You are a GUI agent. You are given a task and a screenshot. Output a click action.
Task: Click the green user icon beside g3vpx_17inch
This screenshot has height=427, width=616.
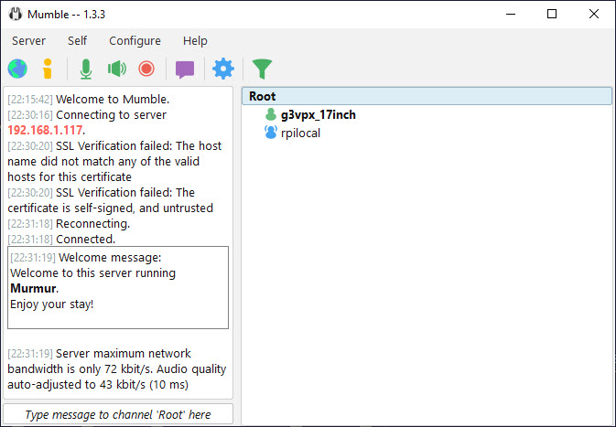click(x=271, y=114)
